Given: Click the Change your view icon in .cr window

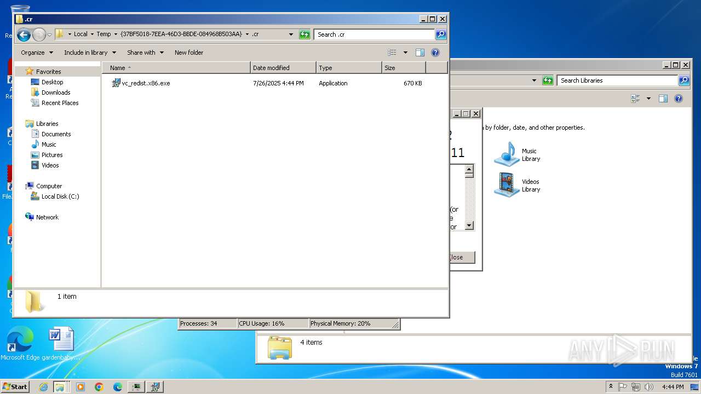Looking at the screenshot, I should [x=392, y=53].
